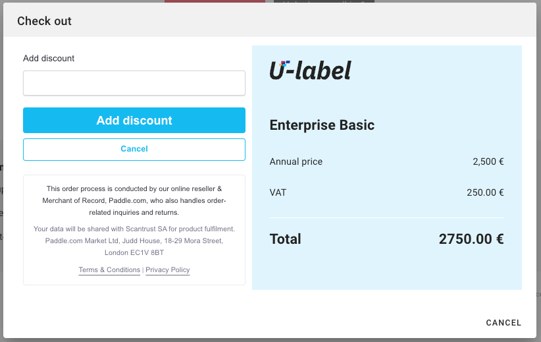Click the Check out dialog title
541x342 pixels.
45,21
